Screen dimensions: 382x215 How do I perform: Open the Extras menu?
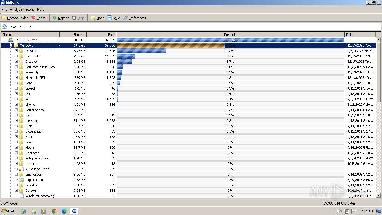tap(30, 10)
